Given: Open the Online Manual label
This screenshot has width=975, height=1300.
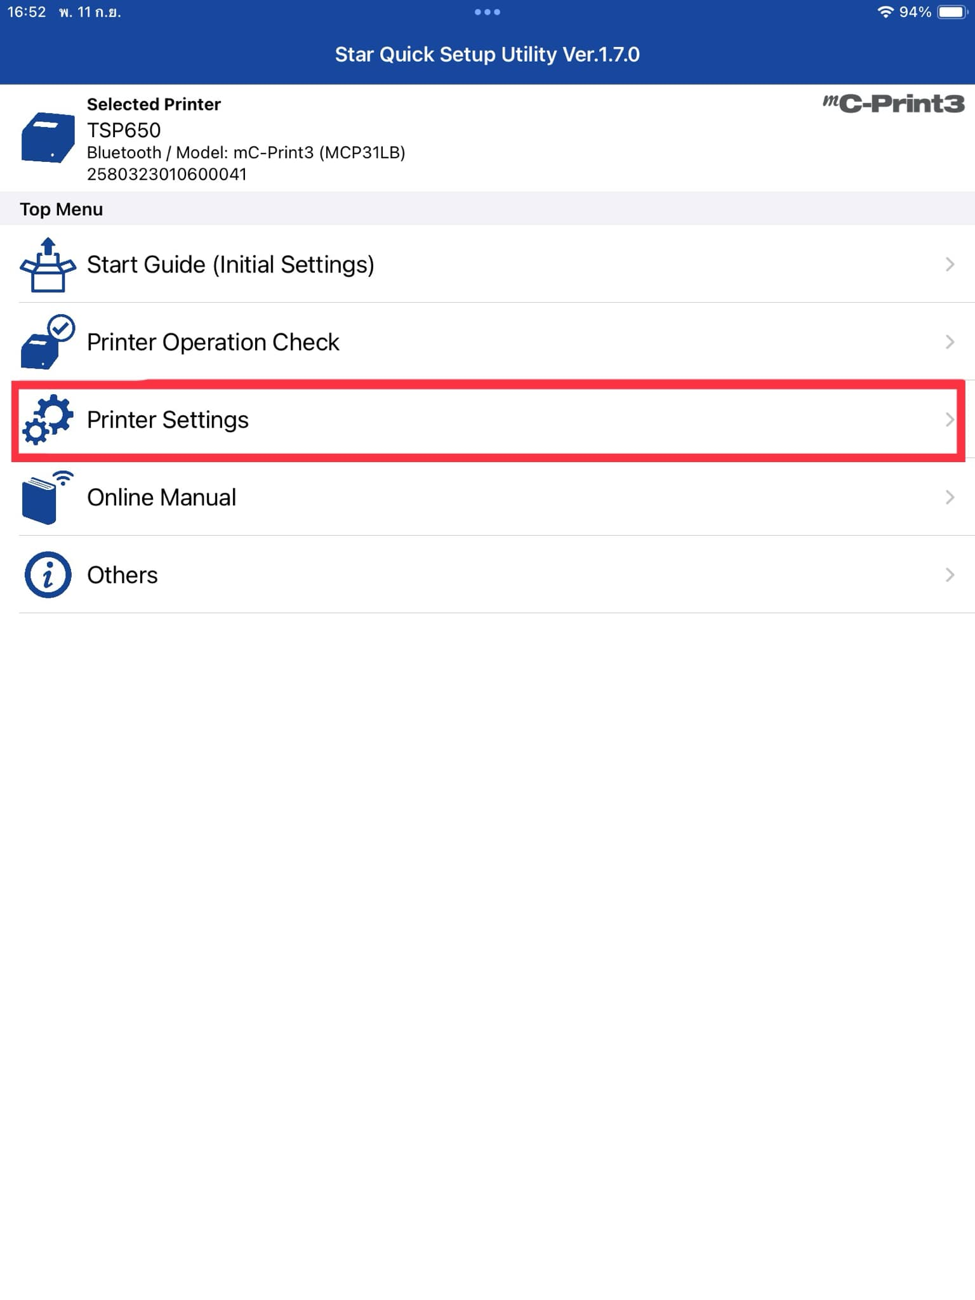Looking at the screenshot, I should (x=161, y=497).
